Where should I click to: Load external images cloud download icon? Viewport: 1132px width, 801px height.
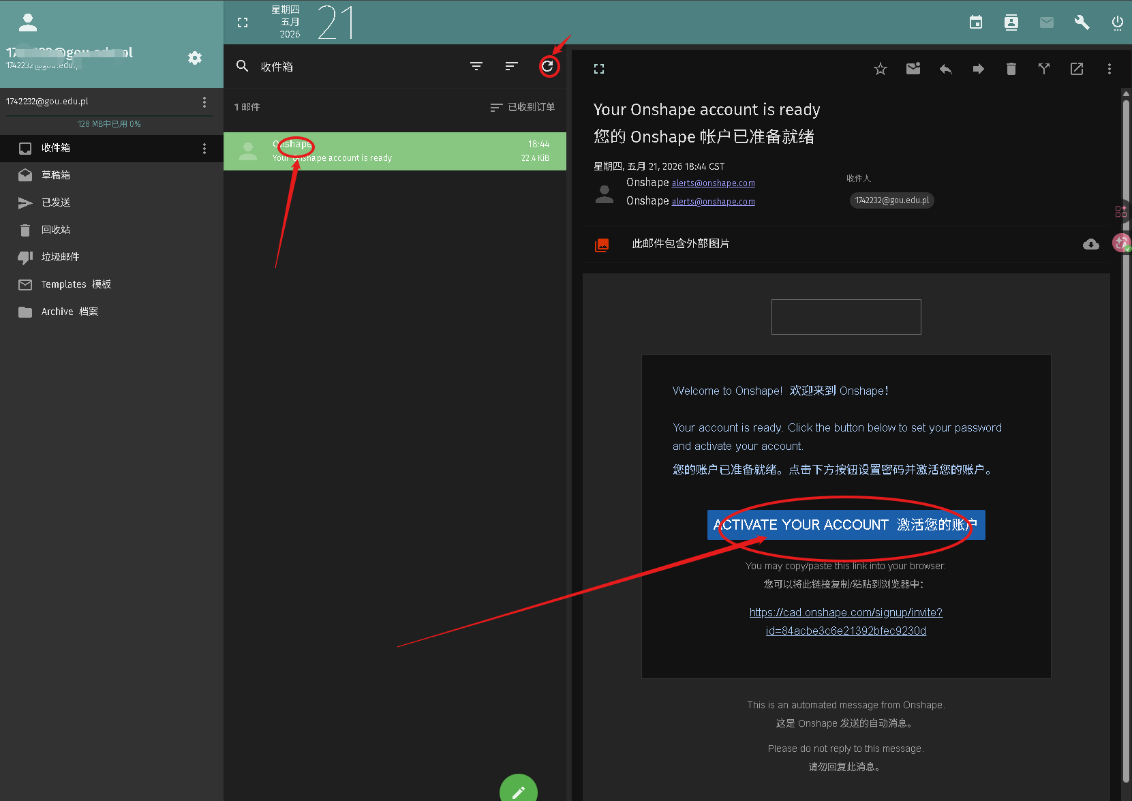pos(1091,244)
